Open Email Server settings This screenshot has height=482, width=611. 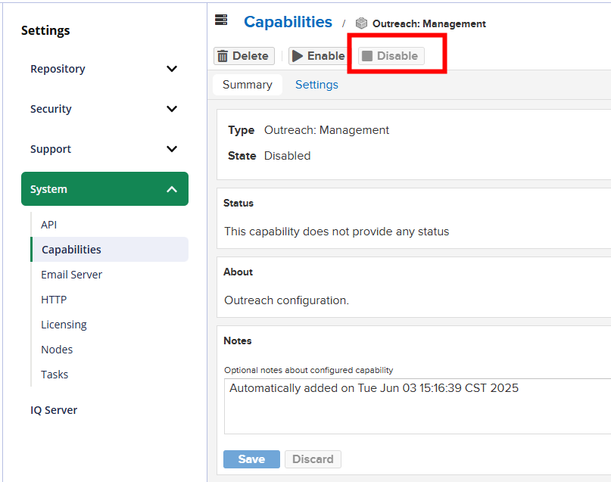[72, 275]
